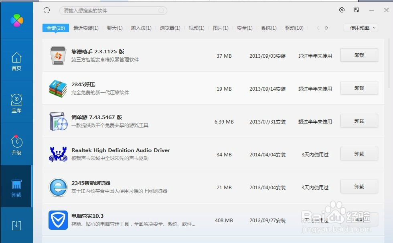Click the 电脑管家10.3 title text
Screen dimensions: 393x243
pyautogui.click(x=87, y=216)
